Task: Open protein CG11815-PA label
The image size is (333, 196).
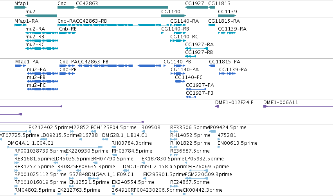Action: tap(225, 62)
